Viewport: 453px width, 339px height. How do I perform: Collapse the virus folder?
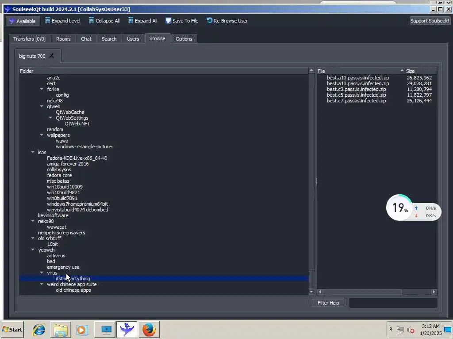[42, 273]
